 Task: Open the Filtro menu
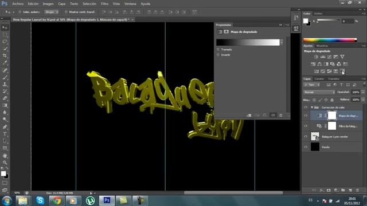[x=104, y=4]
